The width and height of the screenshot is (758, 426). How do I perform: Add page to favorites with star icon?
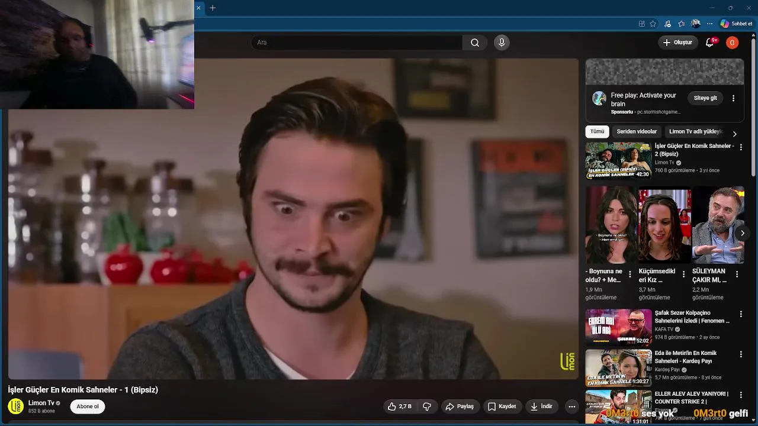pyautogui.click(x=653, y=24)
